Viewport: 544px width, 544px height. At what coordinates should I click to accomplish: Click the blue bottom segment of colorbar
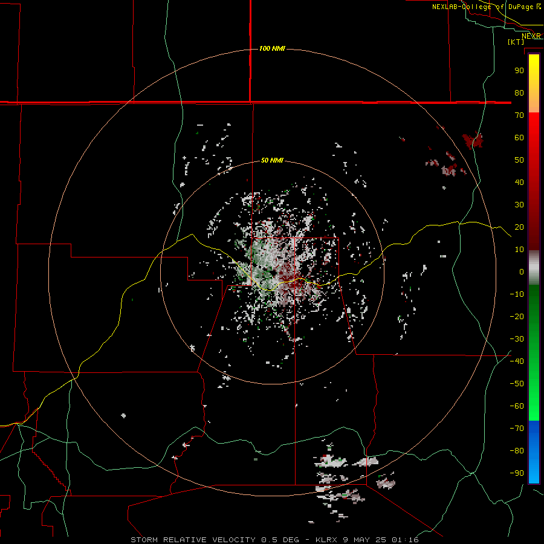[x=534, y=452]
